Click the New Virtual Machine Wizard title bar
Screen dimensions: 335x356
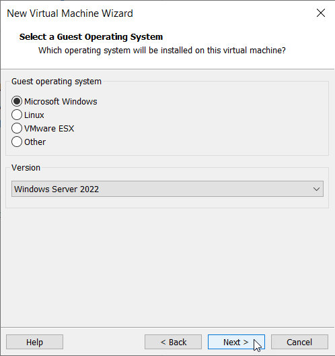(70, 13)
